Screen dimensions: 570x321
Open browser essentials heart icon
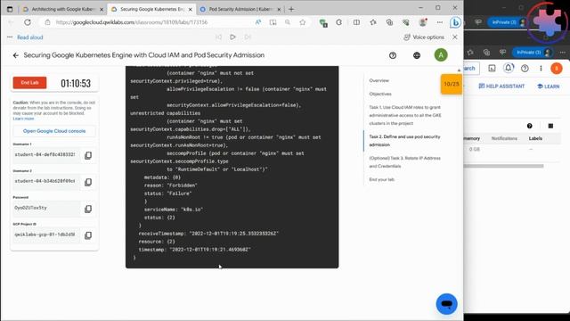coord(406,22)
